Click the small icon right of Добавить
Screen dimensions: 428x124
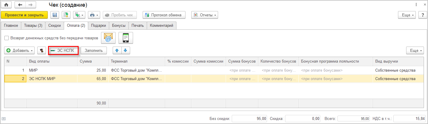click(x=42, y=50)
